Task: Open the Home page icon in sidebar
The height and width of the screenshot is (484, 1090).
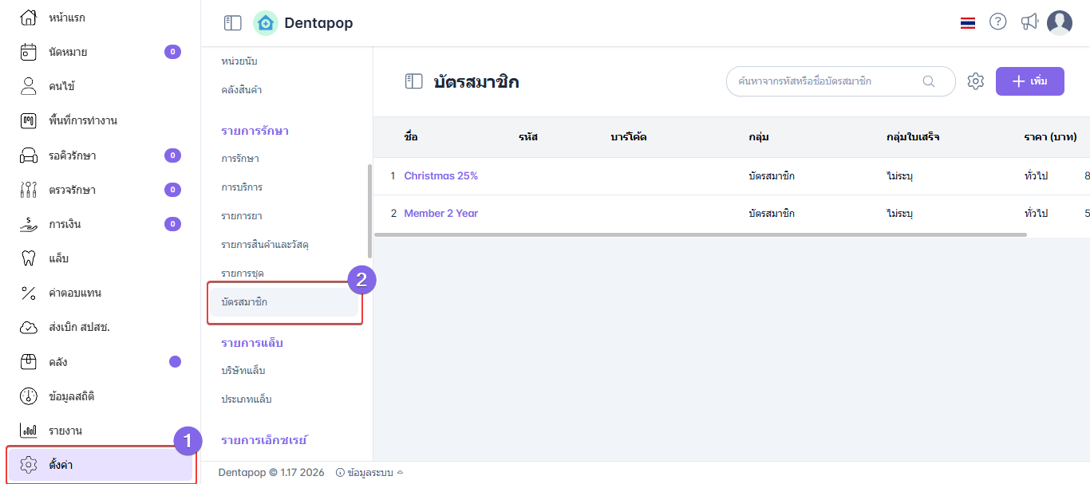Action: pyautogui.click(x=29, y=18)
